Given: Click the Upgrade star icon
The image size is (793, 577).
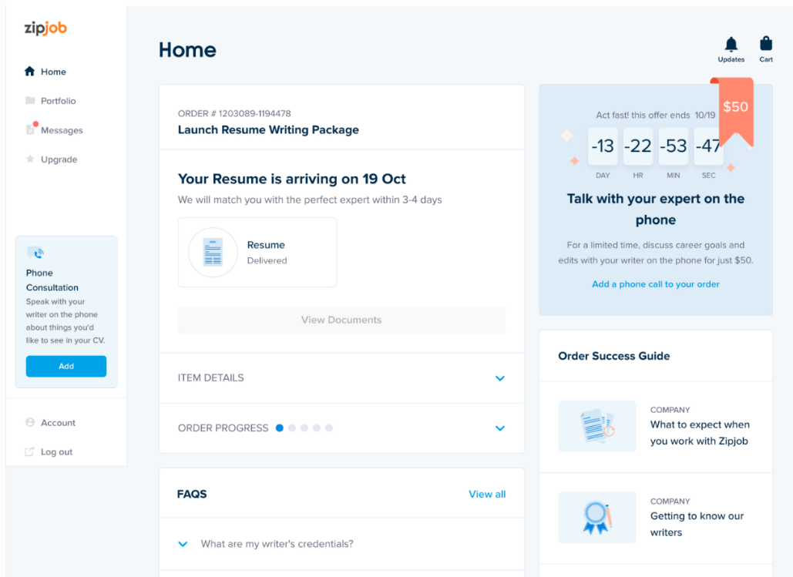Looking at the screenshot, I should [x=30, y=159].
